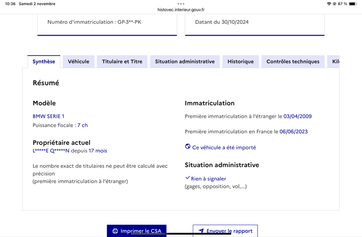Click the (première immatriculation à l'étranger) note
The width and height of the screenshot is (362, 237).
click(80, 181)
